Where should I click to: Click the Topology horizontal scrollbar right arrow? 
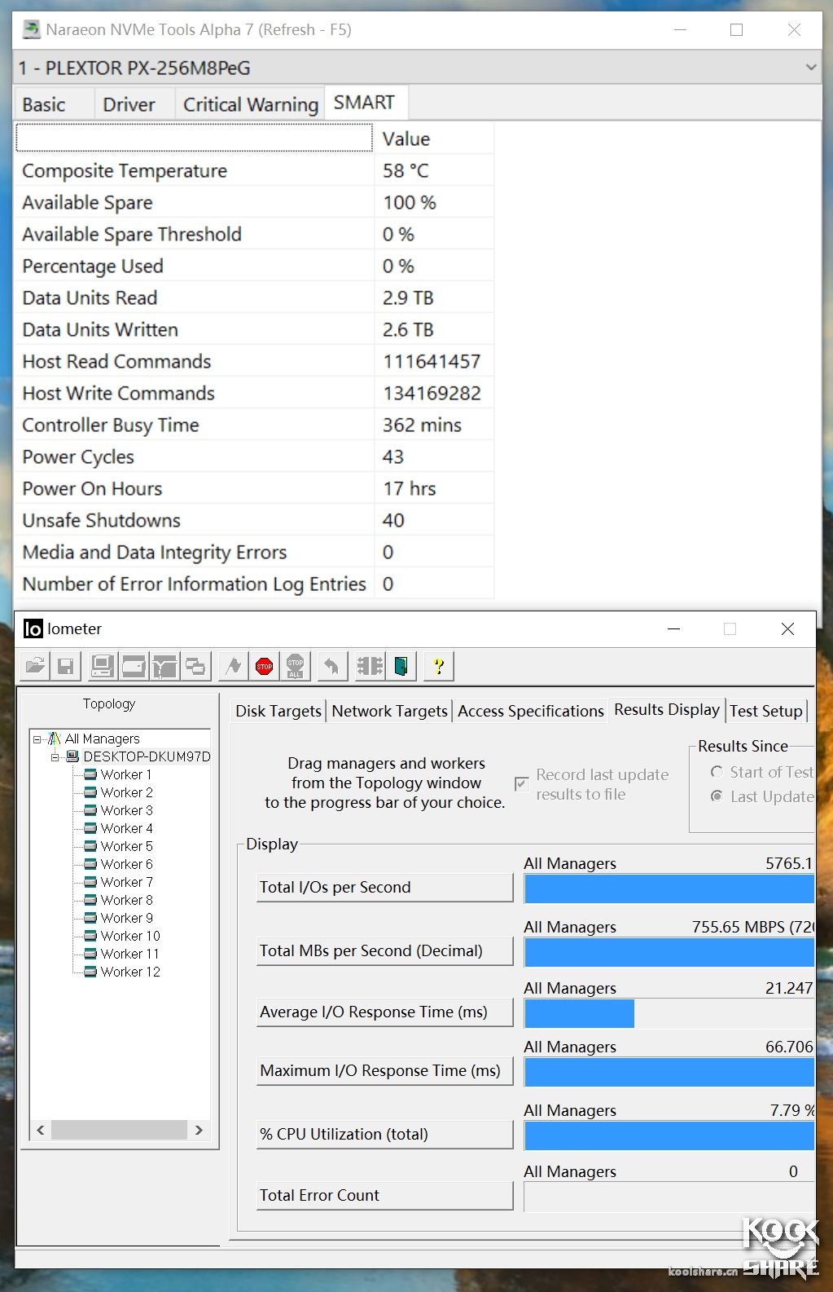pos(199,1130)
